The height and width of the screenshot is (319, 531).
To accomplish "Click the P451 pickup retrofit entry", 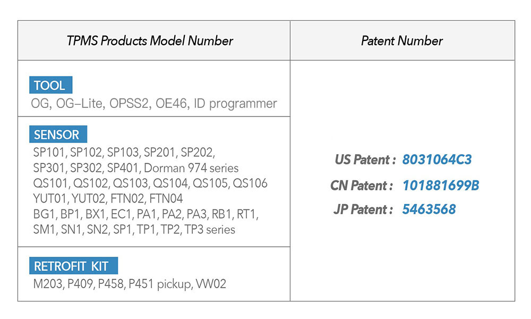I will 158,284.
